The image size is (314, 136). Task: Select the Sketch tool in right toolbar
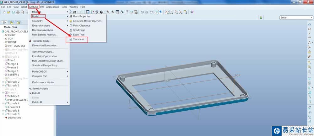[309, 24]
